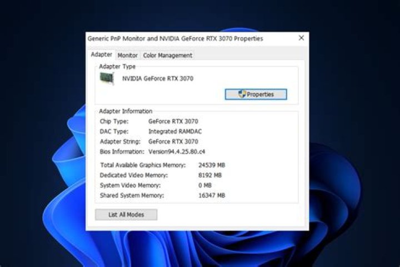Click the List All Modes button
Image resolution: width=400 pixels, height=267 pixels.
[x=126, y=215]
